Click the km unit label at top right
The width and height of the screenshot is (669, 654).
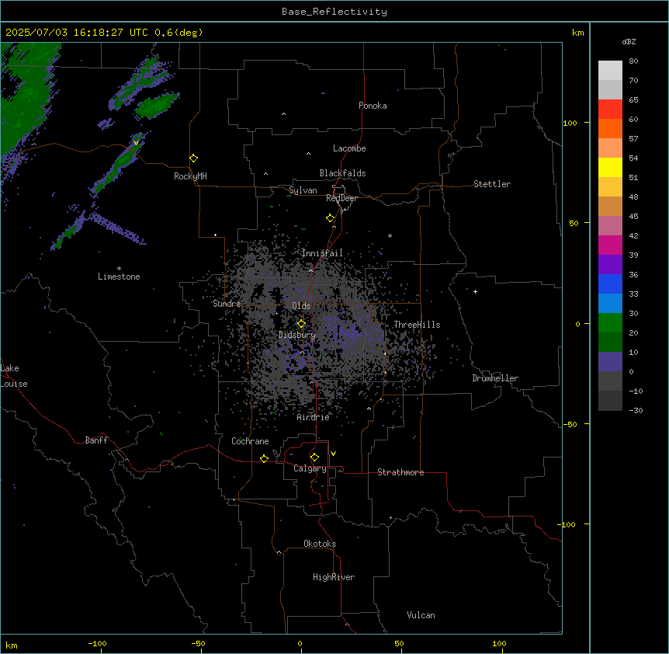click(x=577, y=33)
